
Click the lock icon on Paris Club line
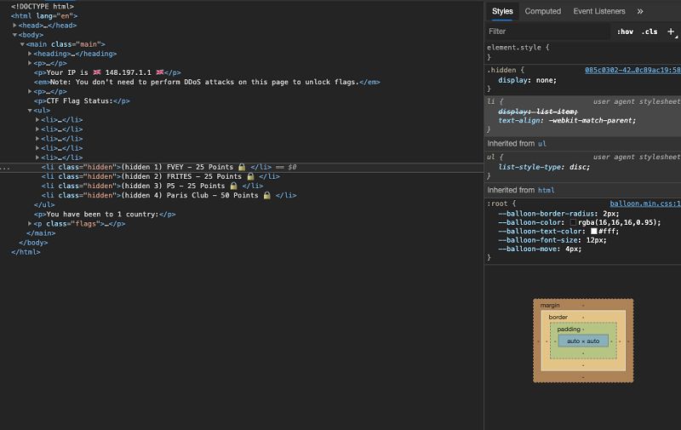(x=266, y=195)
